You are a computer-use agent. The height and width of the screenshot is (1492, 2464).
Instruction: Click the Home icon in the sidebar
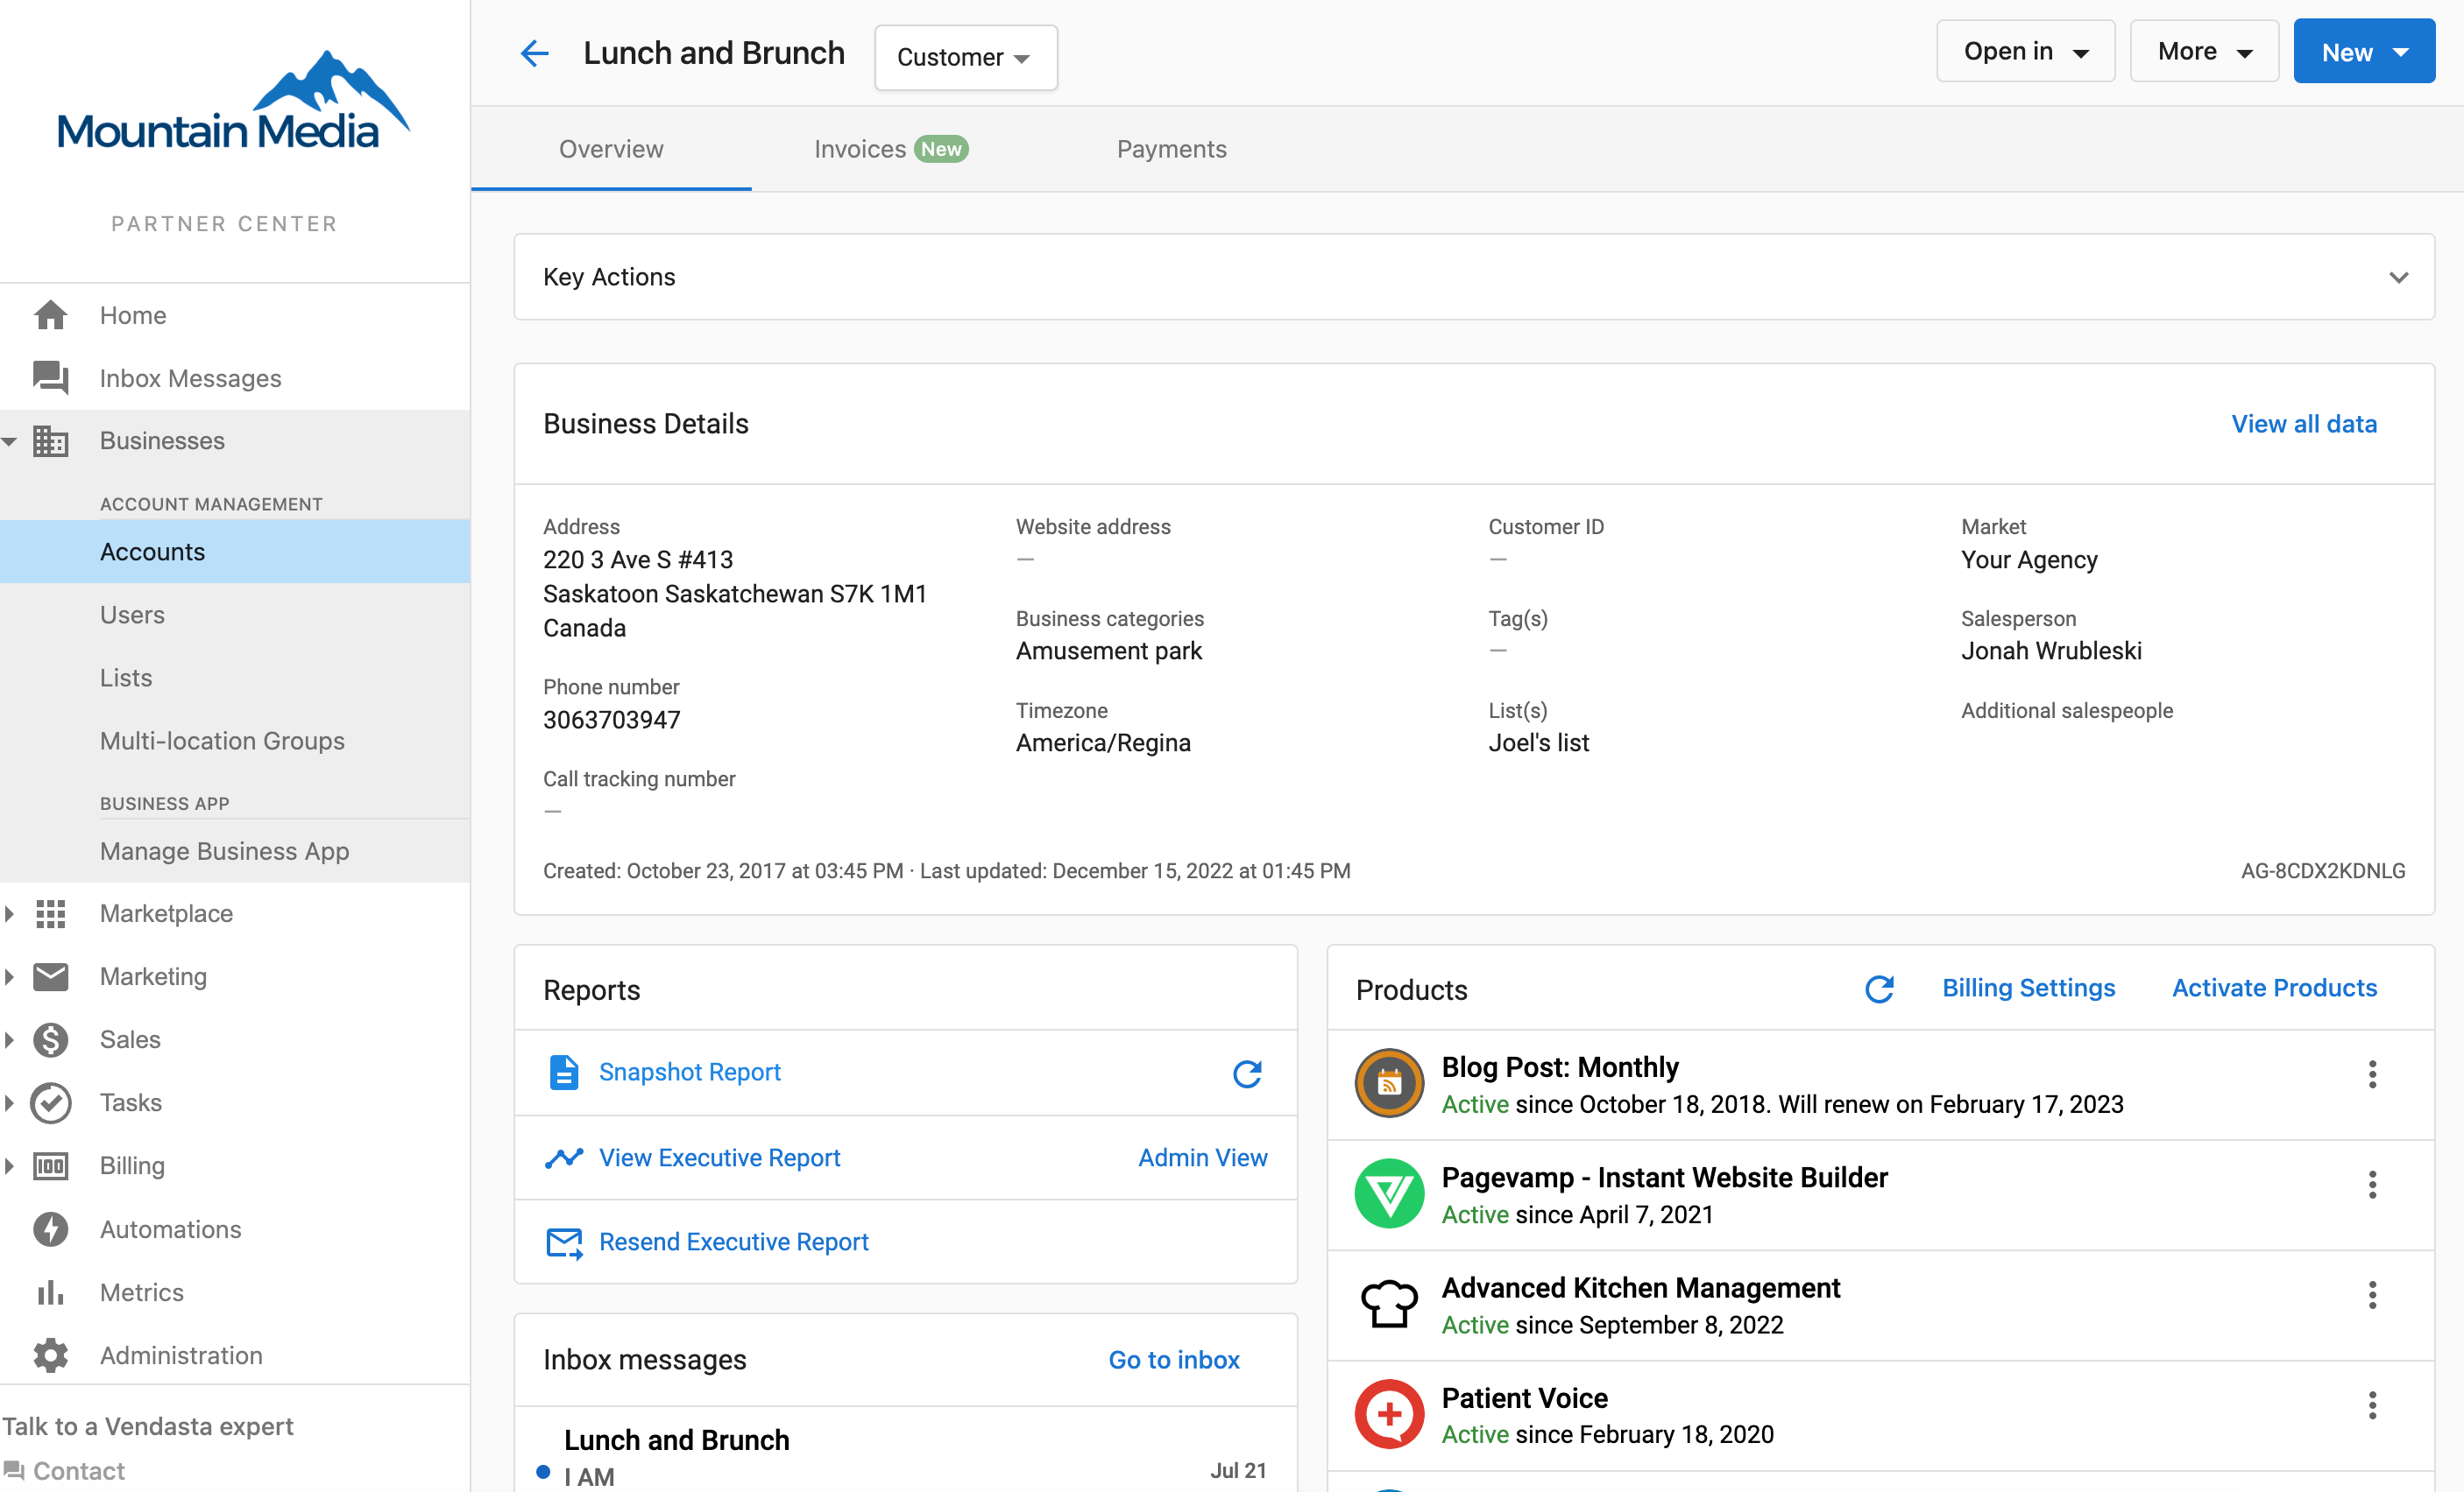tap(50, 315)
